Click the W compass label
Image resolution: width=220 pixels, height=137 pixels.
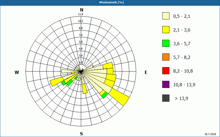[17, 72]
